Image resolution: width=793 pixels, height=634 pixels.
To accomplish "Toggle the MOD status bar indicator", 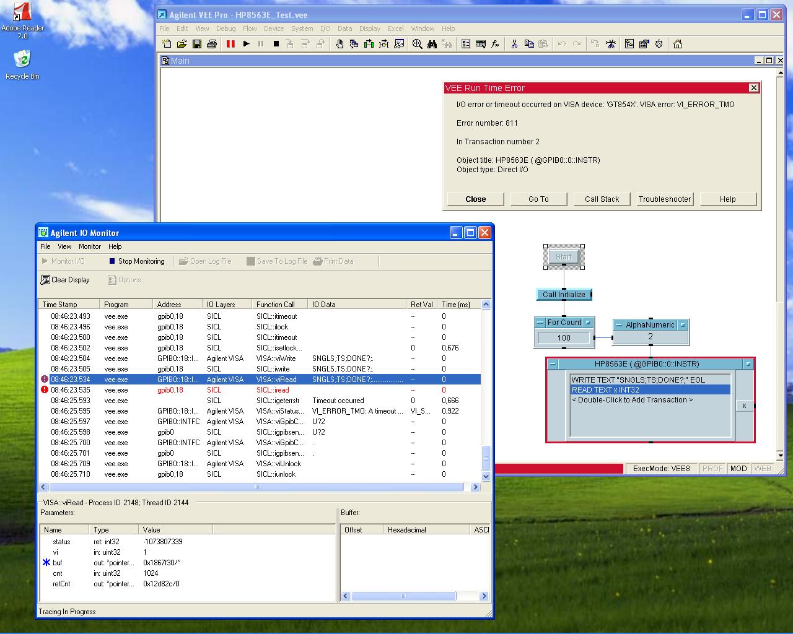I will (738, 469).
